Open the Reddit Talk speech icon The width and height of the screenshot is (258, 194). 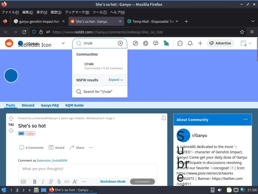pos(156,43)
